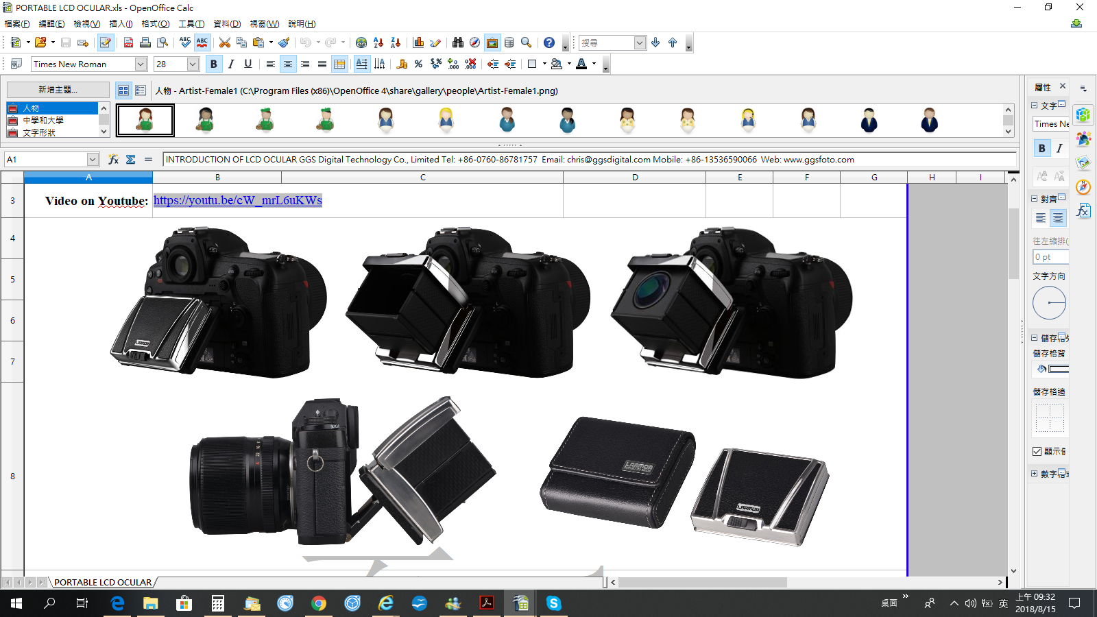
Task: Open Data Sources icon
Action: click(509, 43)
